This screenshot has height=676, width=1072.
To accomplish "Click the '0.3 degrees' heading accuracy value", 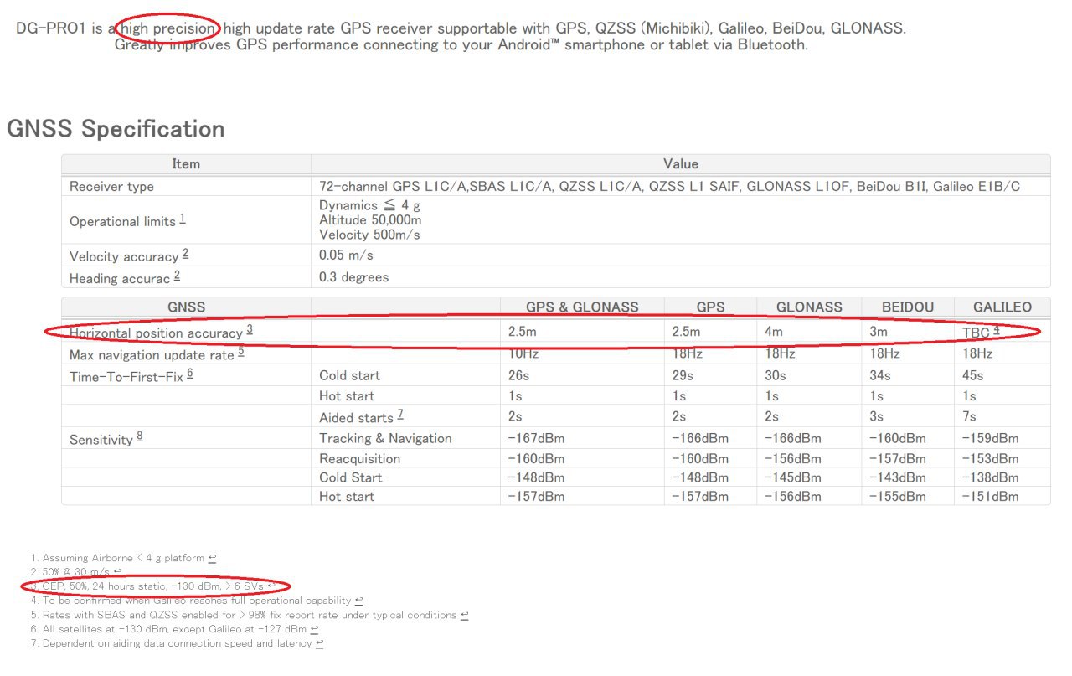I will (x=353, y=276).
